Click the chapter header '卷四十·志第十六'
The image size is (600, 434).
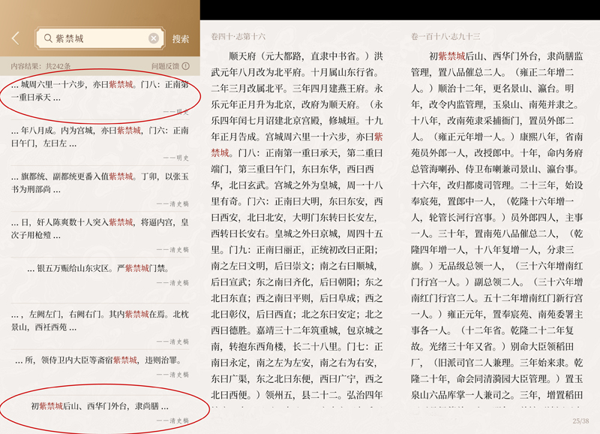click(238, 36)
